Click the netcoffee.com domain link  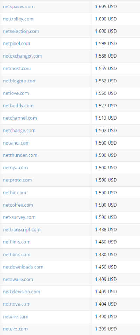click(x=18, y=205)
